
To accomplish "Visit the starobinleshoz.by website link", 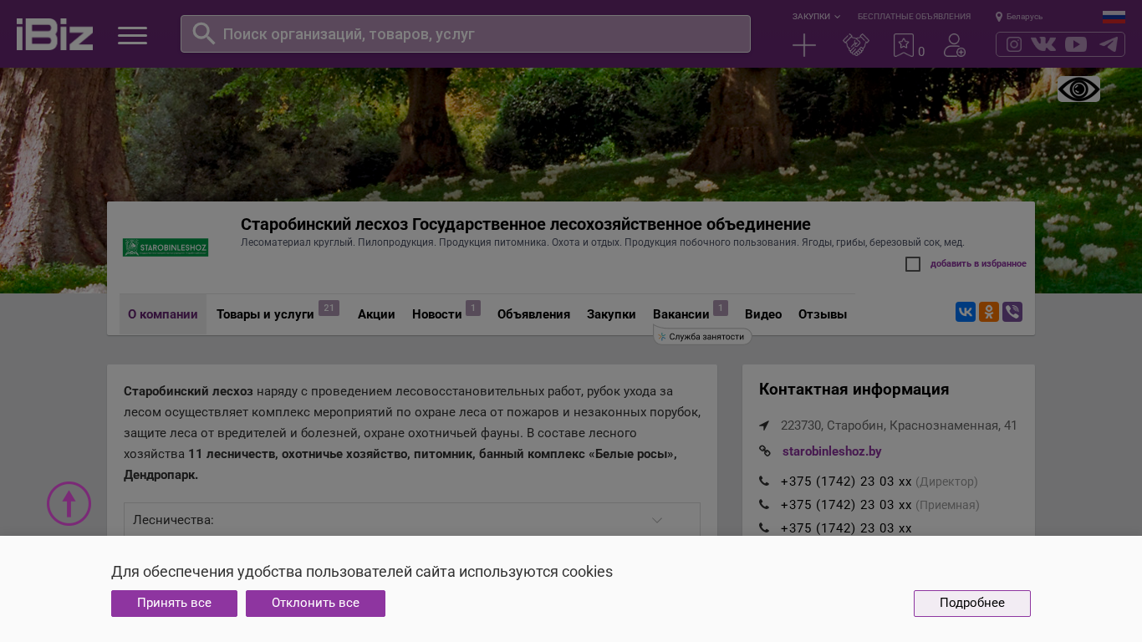I will (832, 451).
